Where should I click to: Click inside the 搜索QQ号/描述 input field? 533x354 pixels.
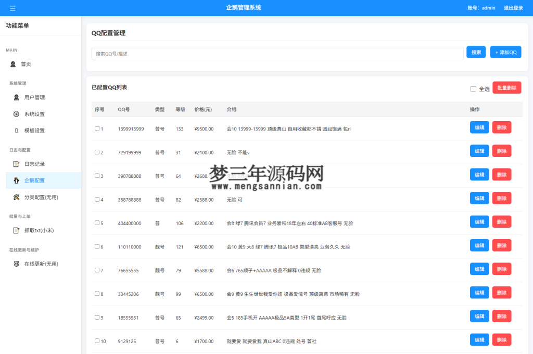pos(260,53)
